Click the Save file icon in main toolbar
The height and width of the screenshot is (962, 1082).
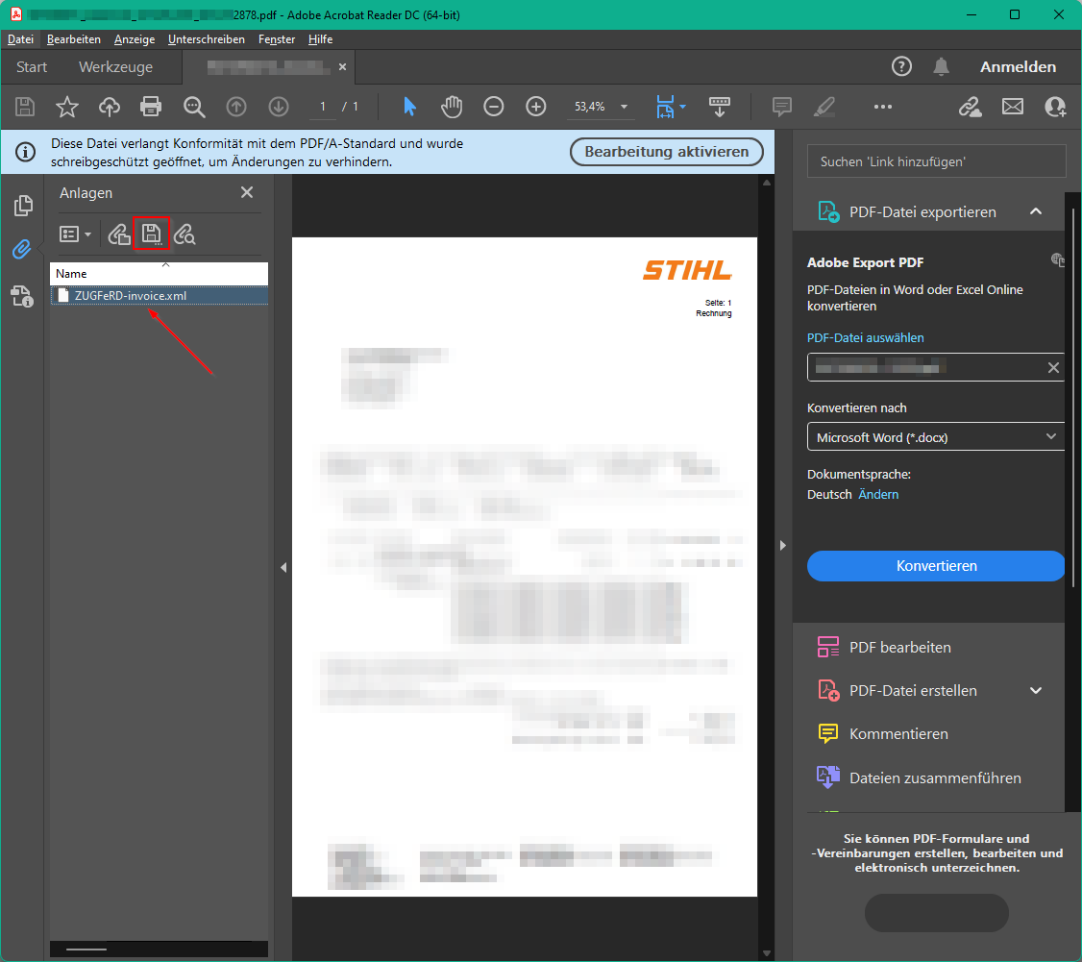pyautogui.click(x=25, y=107)
